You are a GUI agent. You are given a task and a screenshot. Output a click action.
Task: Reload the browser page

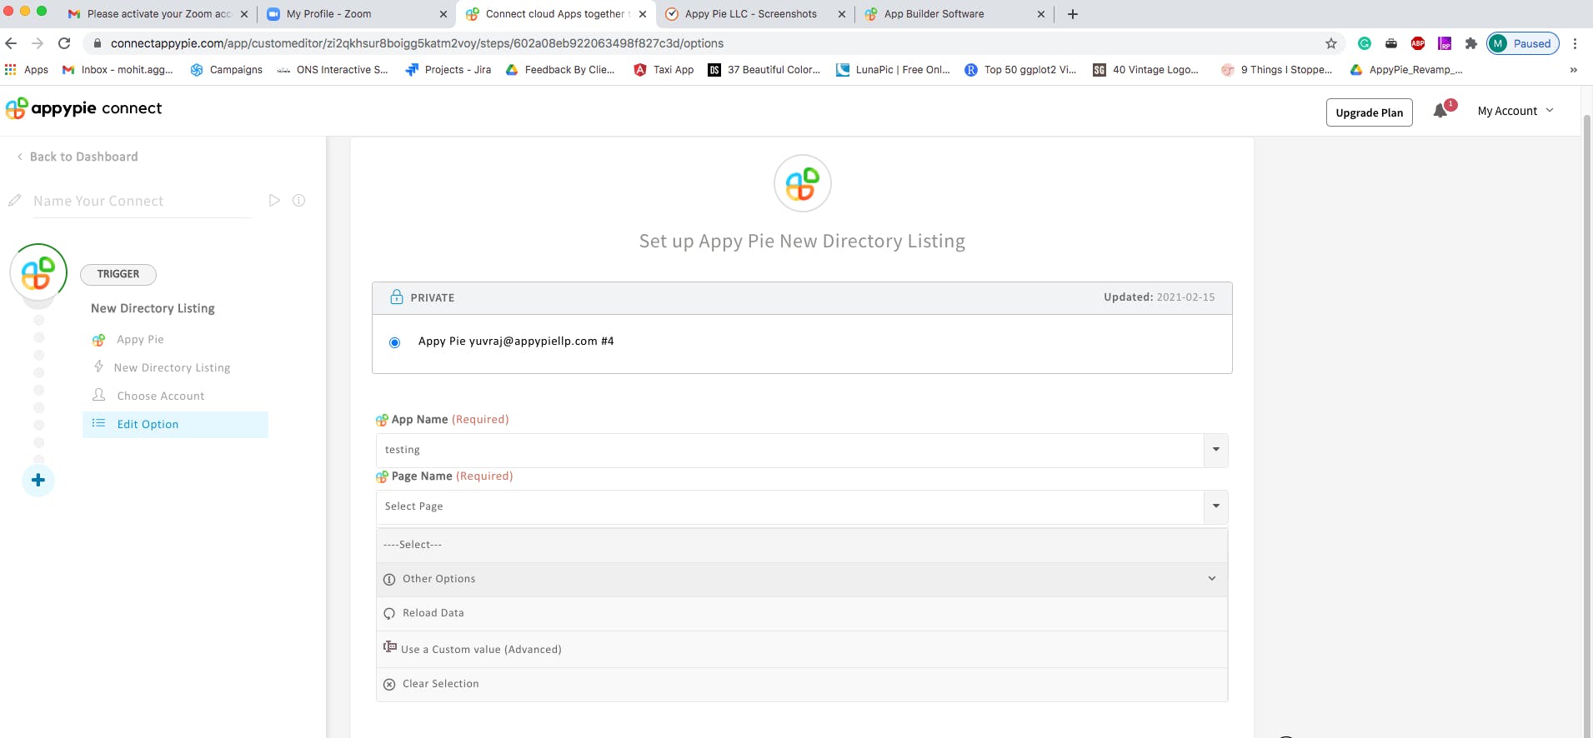64,43
